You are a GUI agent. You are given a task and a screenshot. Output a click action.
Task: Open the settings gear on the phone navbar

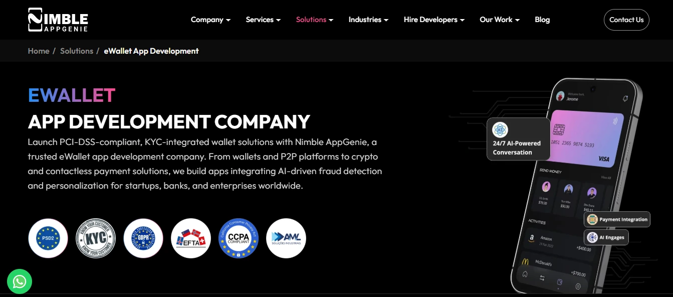coord(578,286)
